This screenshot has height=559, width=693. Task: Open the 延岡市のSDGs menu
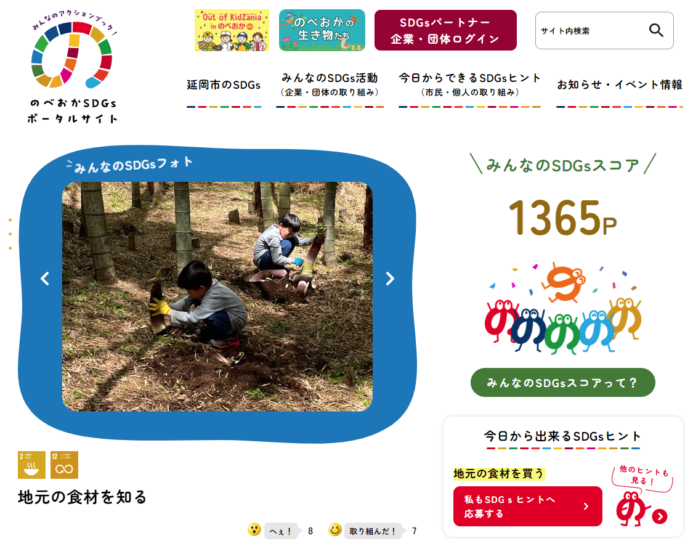[224, 85]
